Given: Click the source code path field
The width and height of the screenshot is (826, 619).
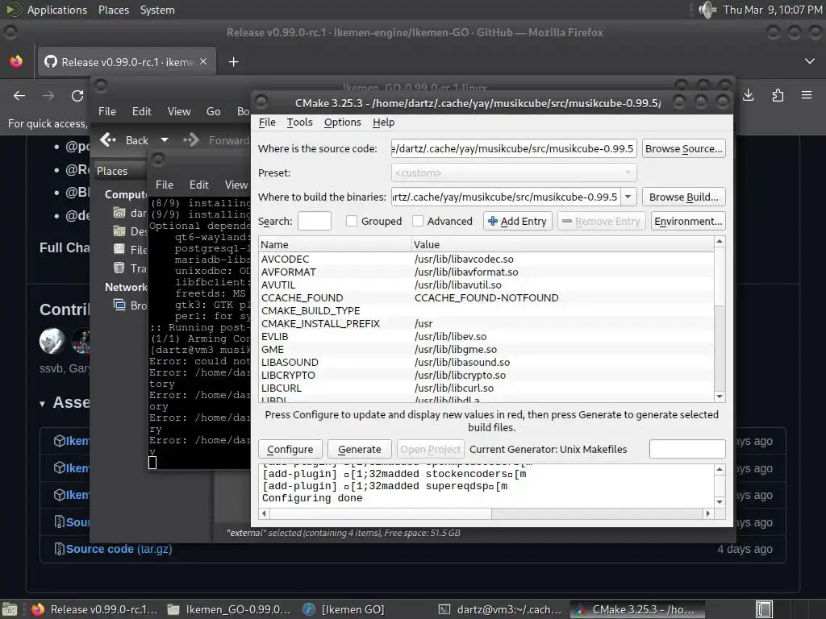Looking at the screenshot, I should 514,148.
